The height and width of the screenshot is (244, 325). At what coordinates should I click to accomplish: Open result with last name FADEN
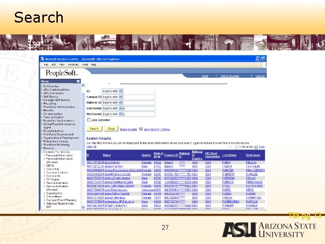click(227, 193)
